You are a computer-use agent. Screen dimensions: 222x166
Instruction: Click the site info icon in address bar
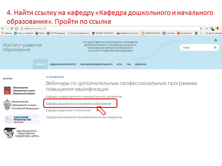coord(22,28)
